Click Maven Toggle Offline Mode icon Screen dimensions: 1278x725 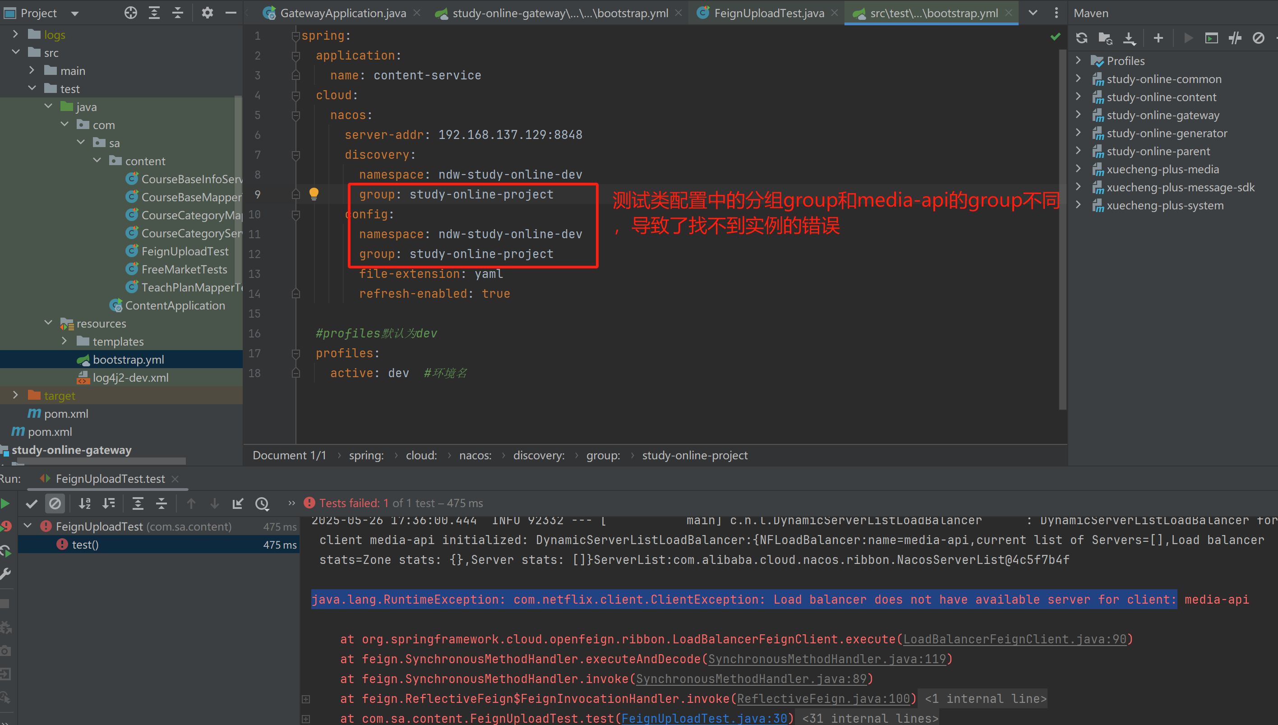tap(1235, 38)
